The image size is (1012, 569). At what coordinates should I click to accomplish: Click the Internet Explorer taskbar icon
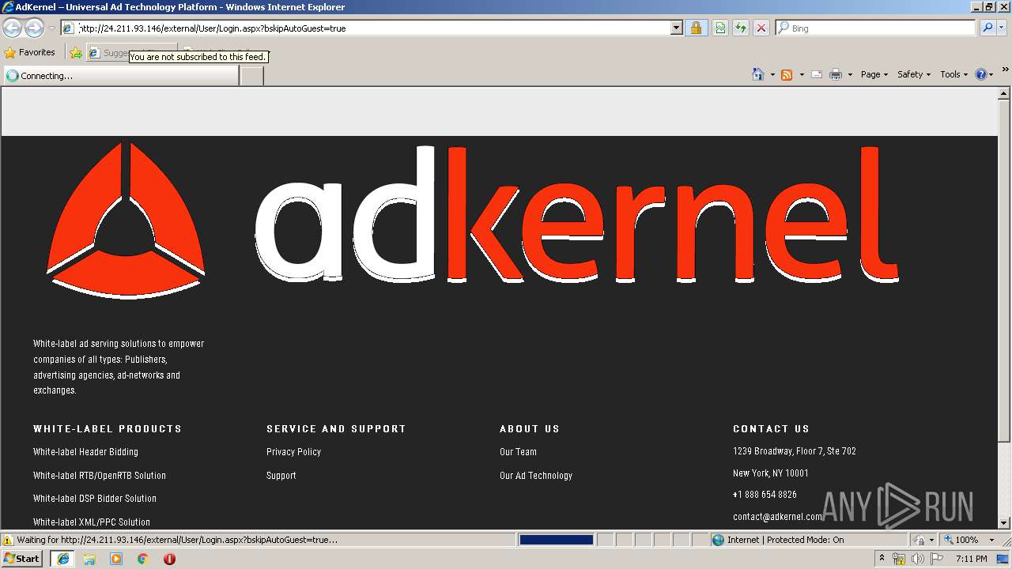[62, 559]
